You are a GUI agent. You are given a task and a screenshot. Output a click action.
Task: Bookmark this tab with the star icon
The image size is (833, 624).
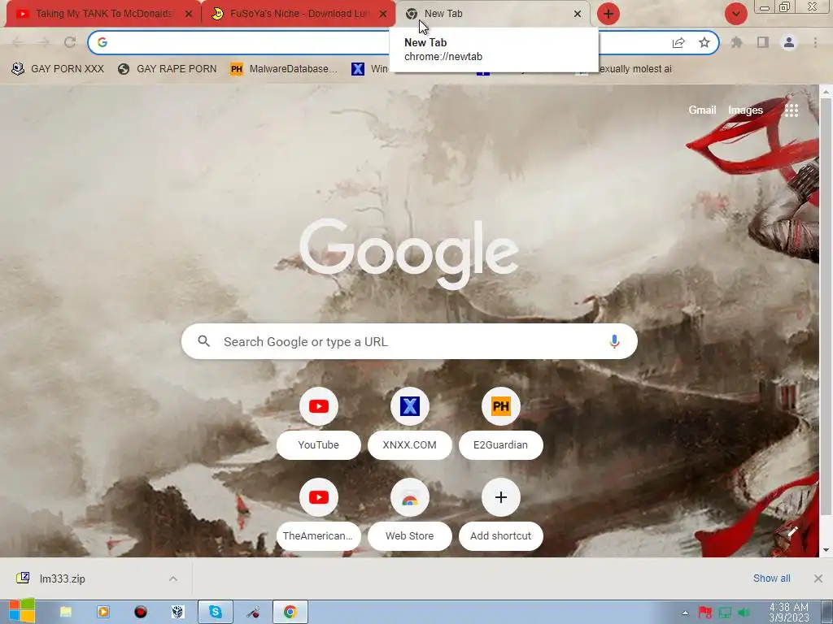pos(704,42)
